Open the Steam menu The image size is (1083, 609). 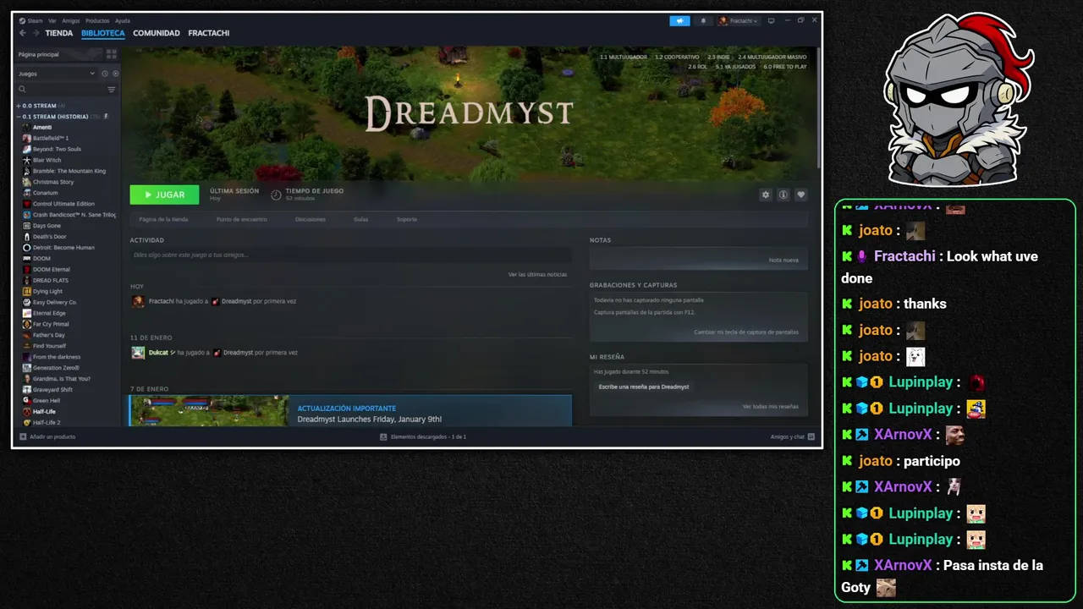pos(35,20)
